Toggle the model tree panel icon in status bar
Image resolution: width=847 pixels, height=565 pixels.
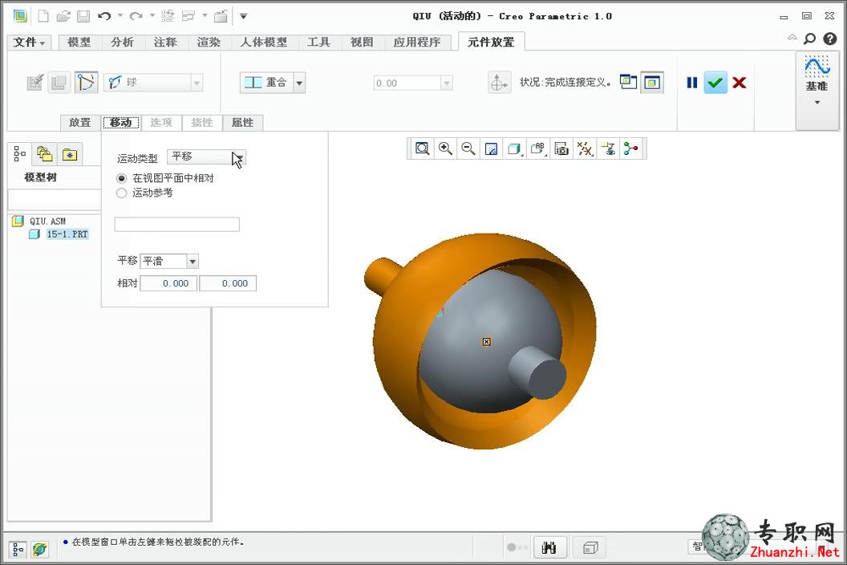(x=18, y=549)
